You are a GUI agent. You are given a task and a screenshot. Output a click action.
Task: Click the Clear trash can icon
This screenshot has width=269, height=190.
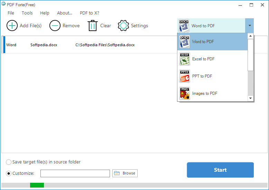(x=93, y=26)
